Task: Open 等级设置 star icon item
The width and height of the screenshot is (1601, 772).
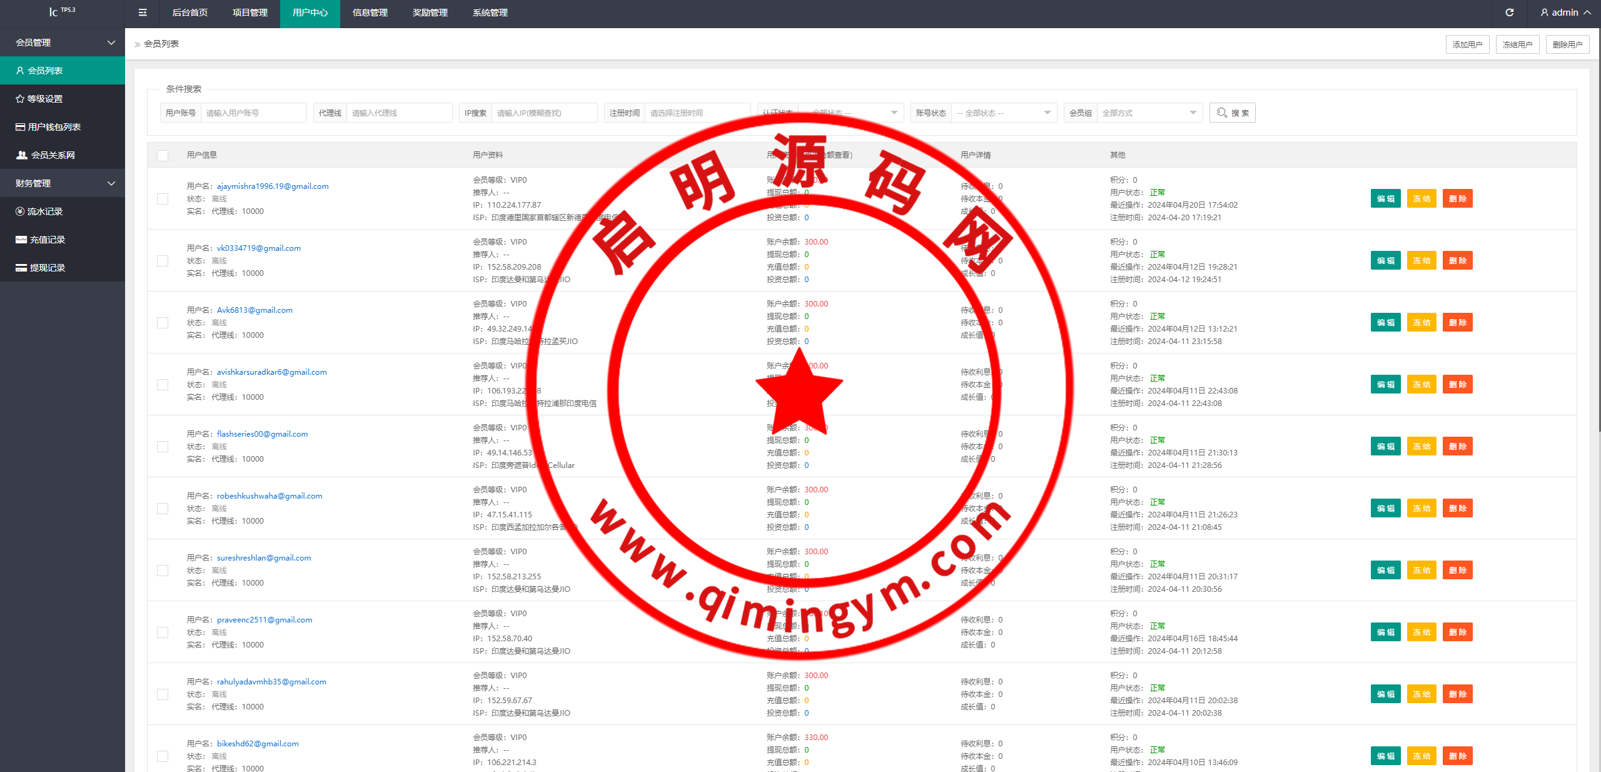Action: tap(20, 99)
